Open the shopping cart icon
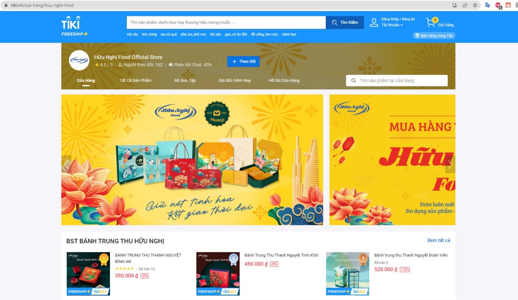Image resolution: width=518 pixels, height=300 pixels. (x=431, y=22)
